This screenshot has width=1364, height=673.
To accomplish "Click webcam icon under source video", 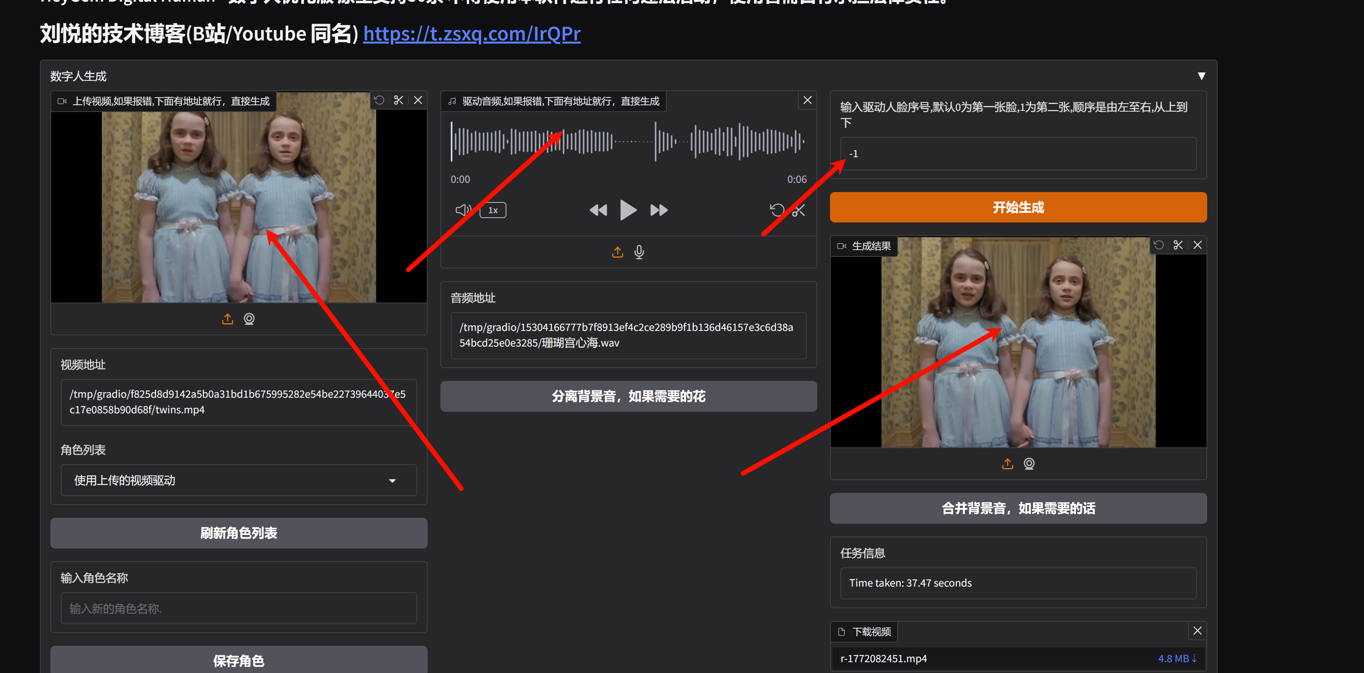I will click(x=249, y=319).
